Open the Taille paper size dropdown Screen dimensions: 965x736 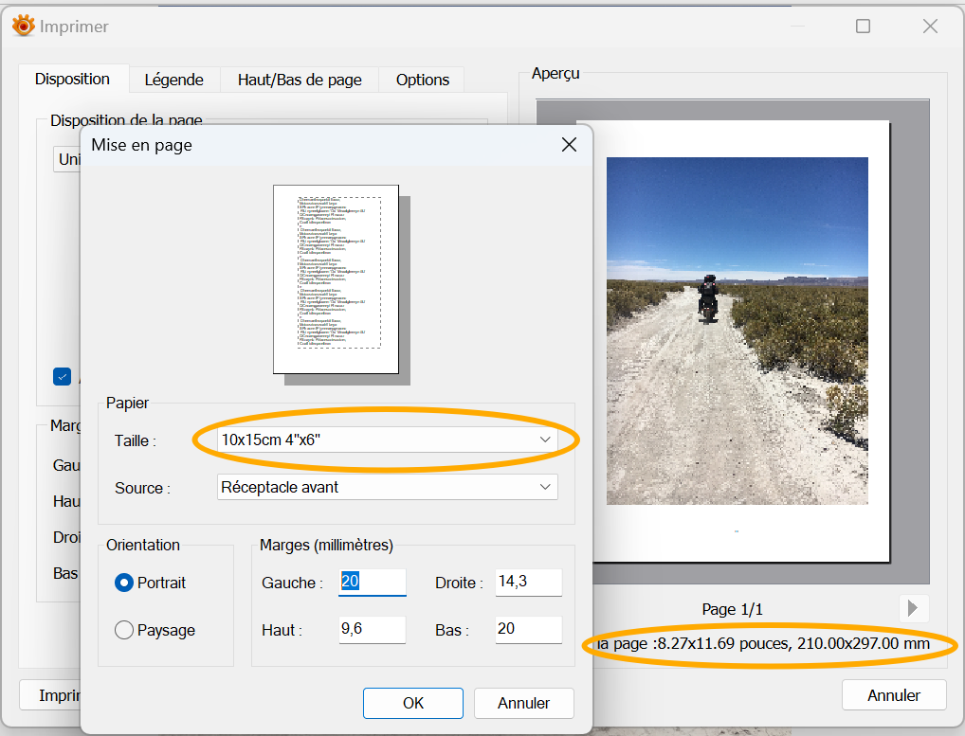point(387,440)
